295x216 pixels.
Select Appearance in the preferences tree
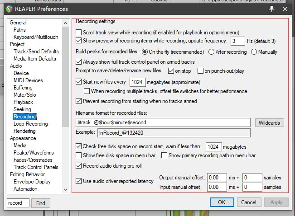pyautogui.click(x=23, y=138)
